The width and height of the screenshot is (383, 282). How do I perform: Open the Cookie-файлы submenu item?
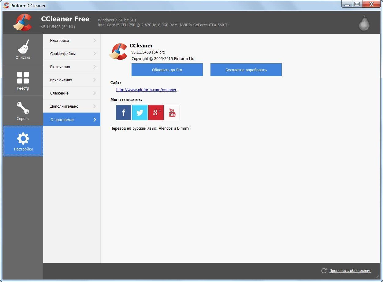click(x=72, y=54)
